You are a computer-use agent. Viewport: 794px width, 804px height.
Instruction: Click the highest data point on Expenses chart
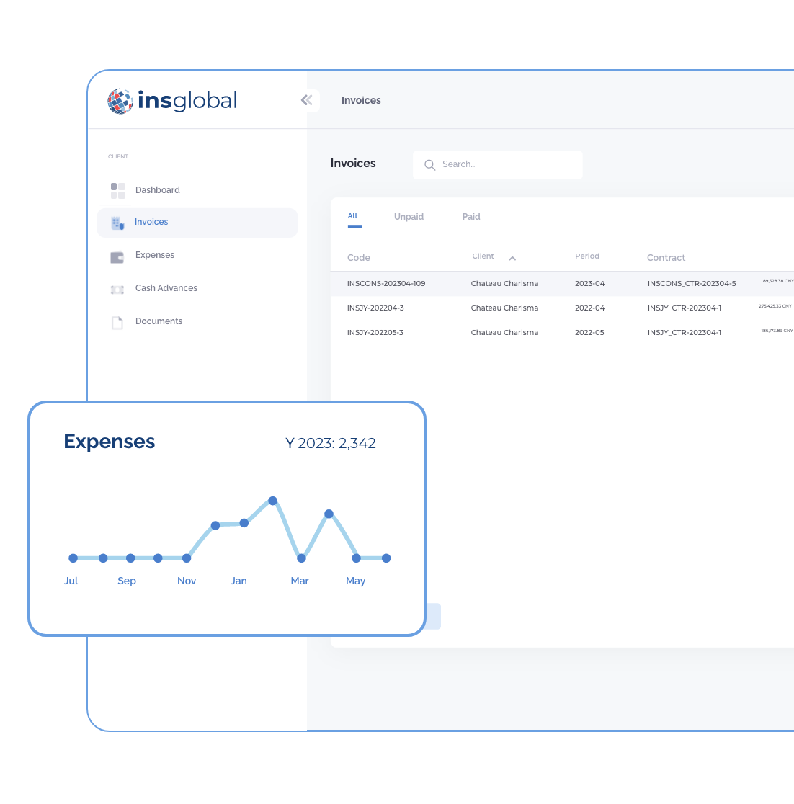pyautogui.click(x=273, y=501)
